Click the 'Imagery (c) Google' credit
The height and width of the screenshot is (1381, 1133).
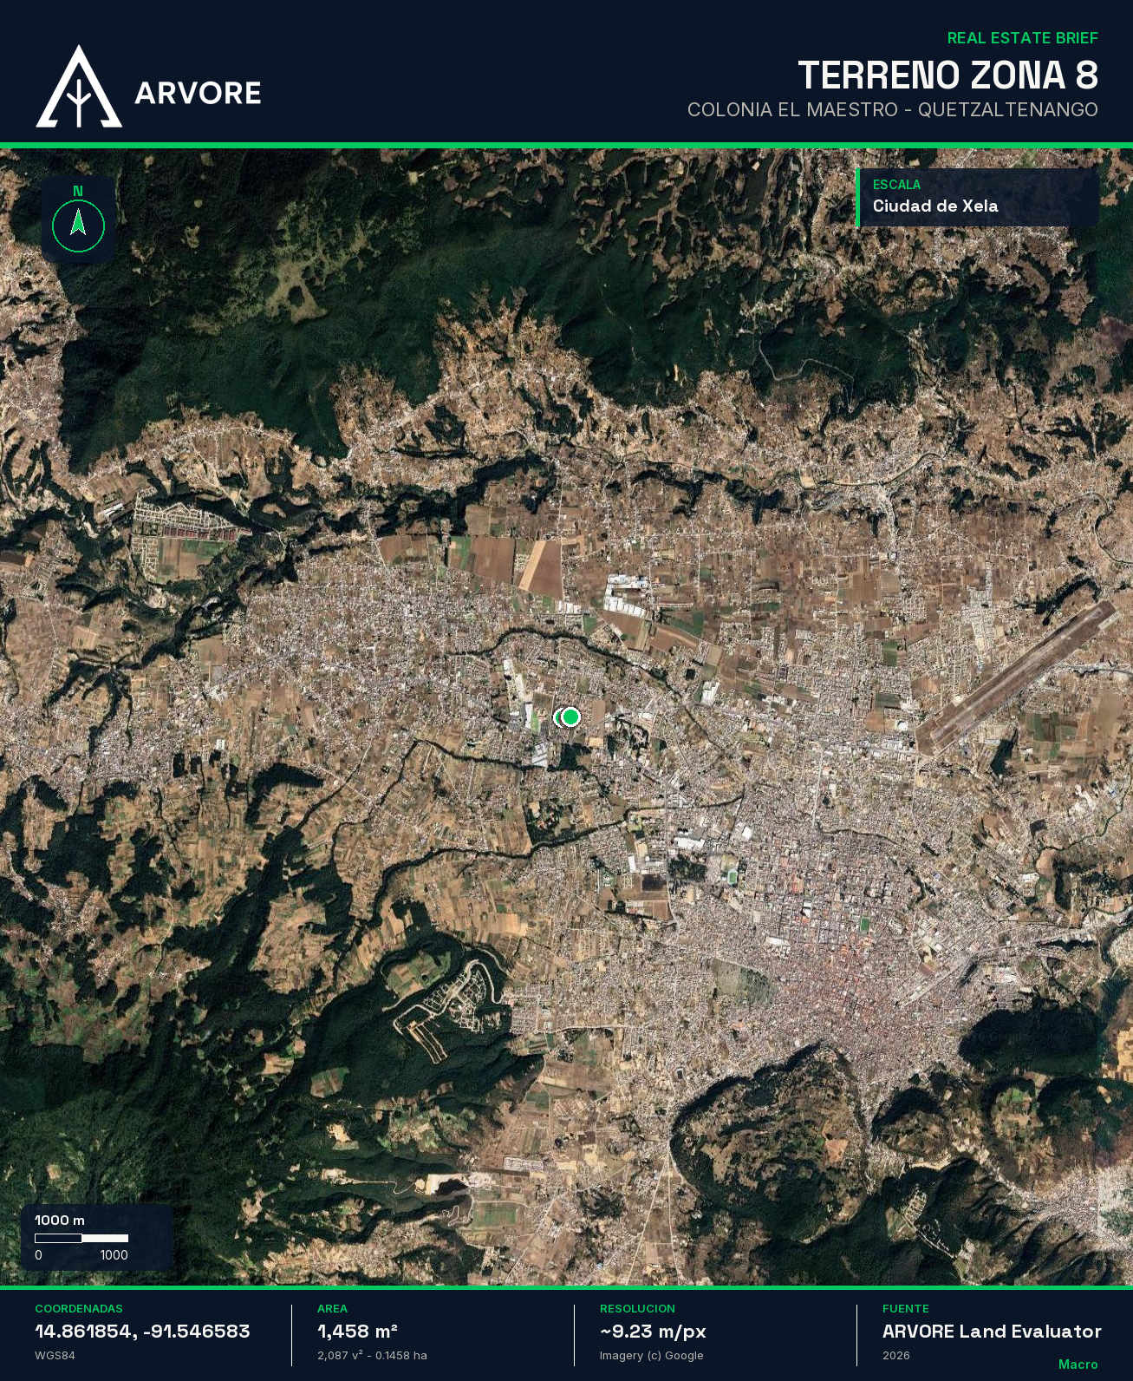(x=651, y=1355)
